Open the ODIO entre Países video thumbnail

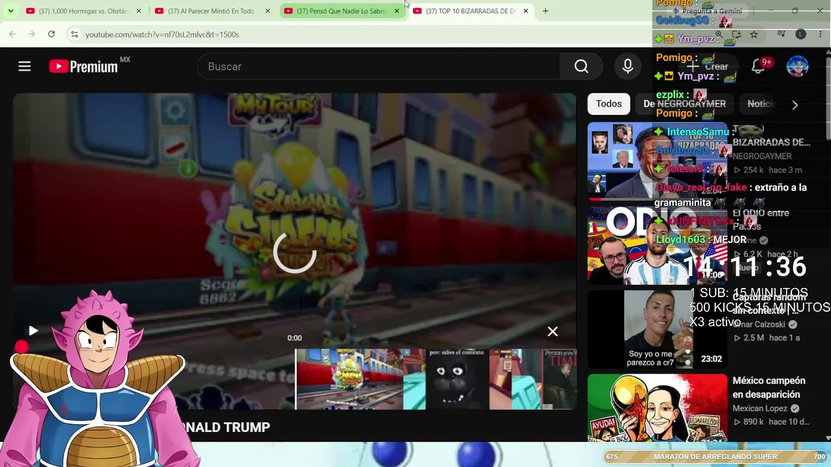point(657,245)
